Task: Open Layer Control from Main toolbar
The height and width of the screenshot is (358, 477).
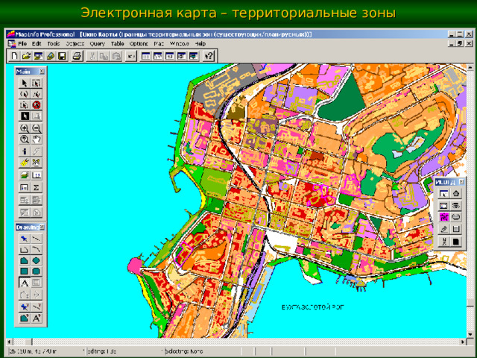Action: [25, 175]
